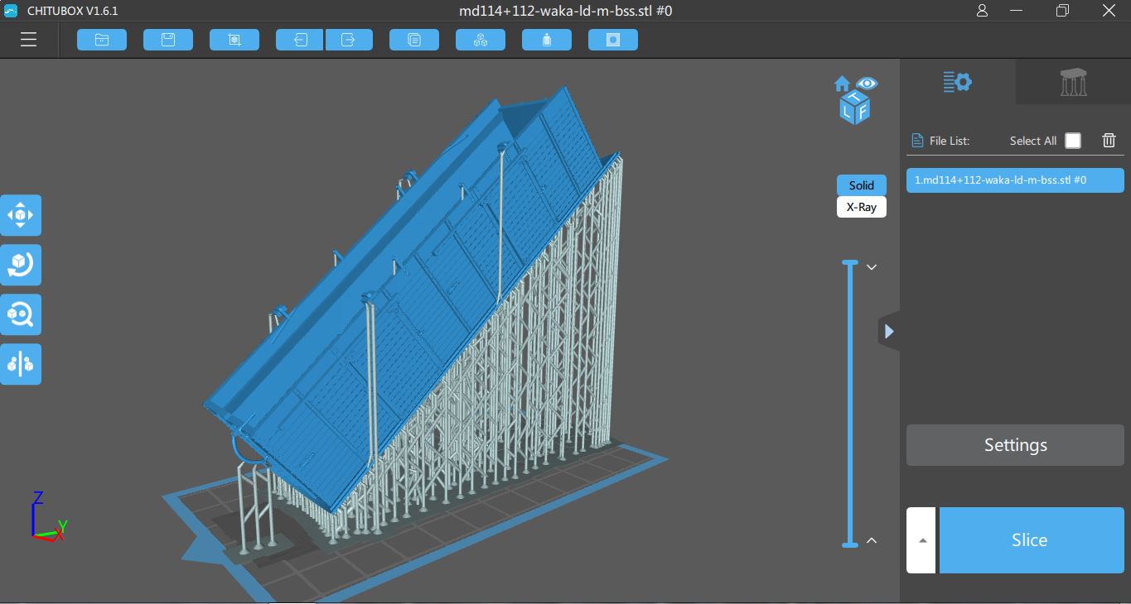The width and height of the screenshot is (1131, 604).
Task: Select the Rotate tool on left sidebar
Action: coord(21,265)
